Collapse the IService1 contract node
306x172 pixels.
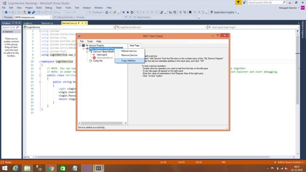click(x=87, y=52)
